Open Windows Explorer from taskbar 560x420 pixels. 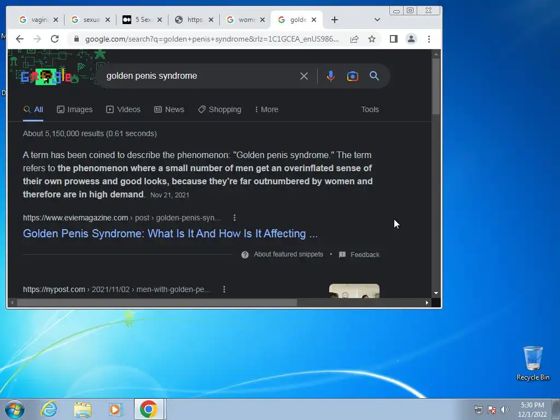point(83,409)
